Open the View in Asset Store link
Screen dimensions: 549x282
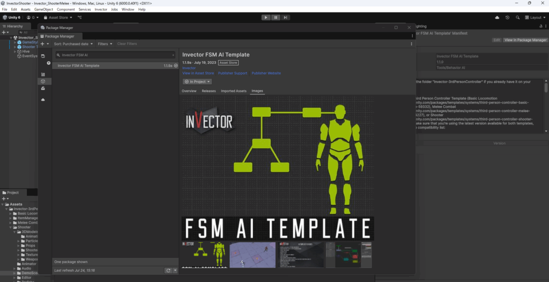click(x=198, y=73)
